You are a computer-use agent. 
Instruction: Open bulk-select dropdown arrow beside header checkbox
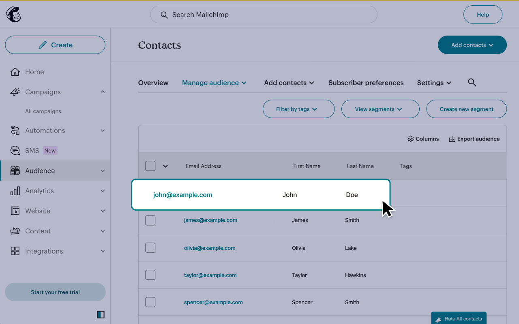coord(165,166)
